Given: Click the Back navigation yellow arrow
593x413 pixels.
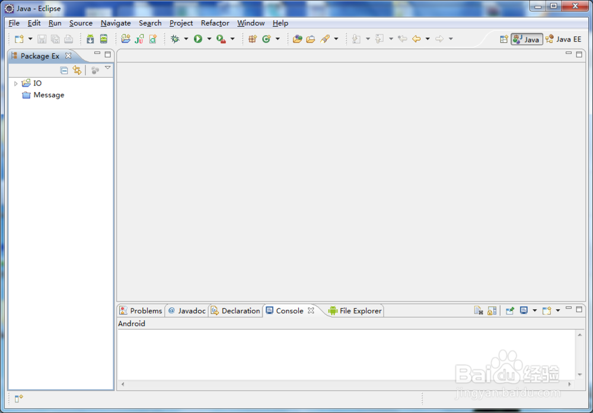Looking at the screenshot, I should pyautogui.click(x=416, y=39).
